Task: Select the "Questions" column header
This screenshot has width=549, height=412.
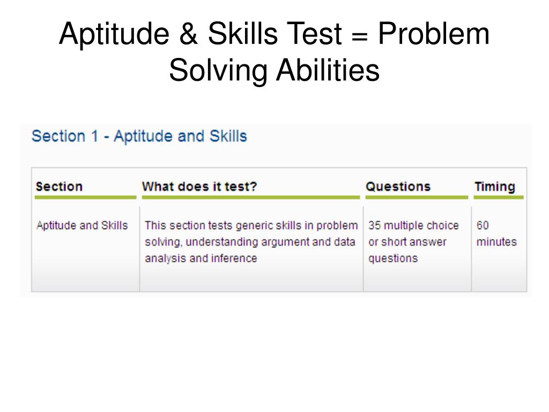Action: [398, 187]
